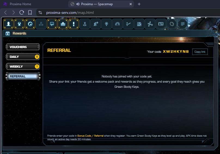Open the ship icon in the top bar
220x154 pixels.
(x=19, y=24)
